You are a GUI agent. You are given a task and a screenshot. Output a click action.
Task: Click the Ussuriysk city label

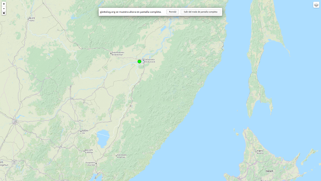point(90,164)
